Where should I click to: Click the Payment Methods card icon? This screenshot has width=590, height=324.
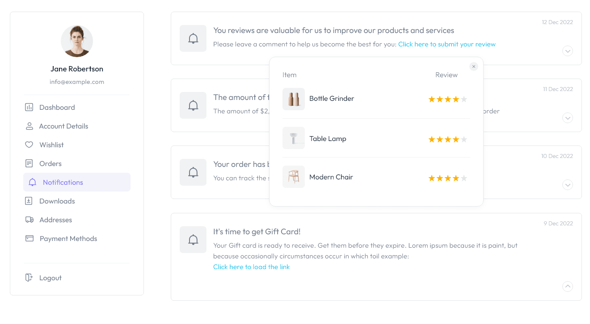[29, 238]
